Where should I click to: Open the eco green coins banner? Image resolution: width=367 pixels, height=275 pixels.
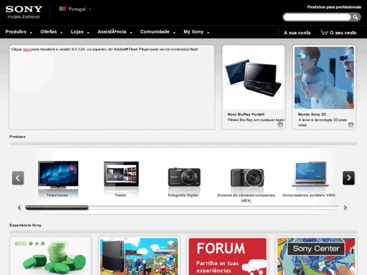[50, 256]
